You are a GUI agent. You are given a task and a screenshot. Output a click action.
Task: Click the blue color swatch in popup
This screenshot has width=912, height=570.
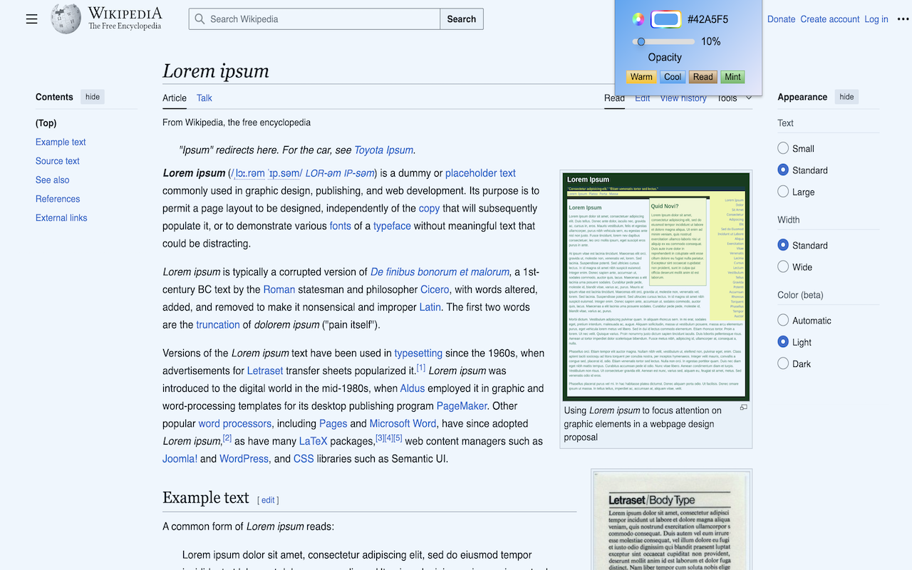[666, 19]
